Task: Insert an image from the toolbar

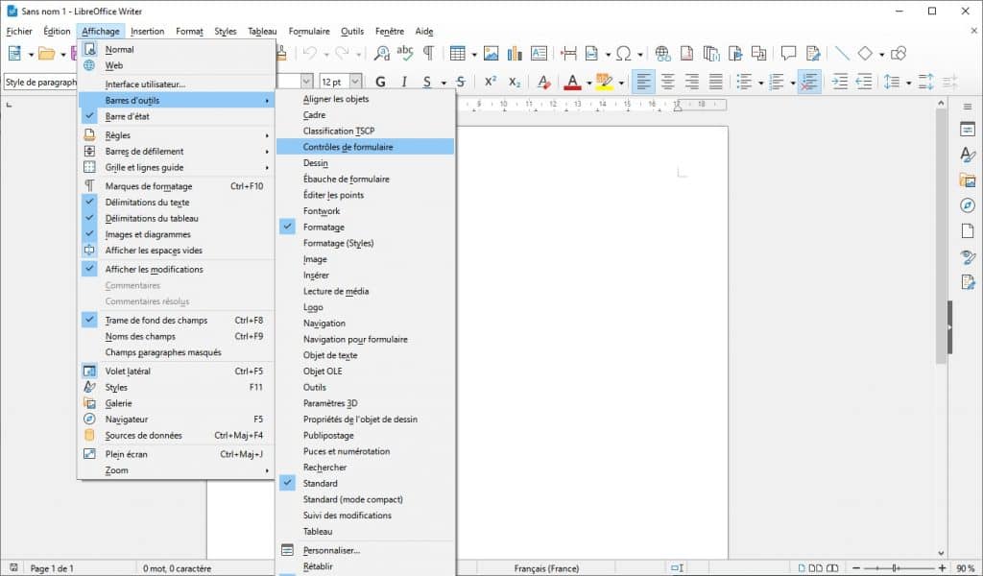Action: [491, 53]
